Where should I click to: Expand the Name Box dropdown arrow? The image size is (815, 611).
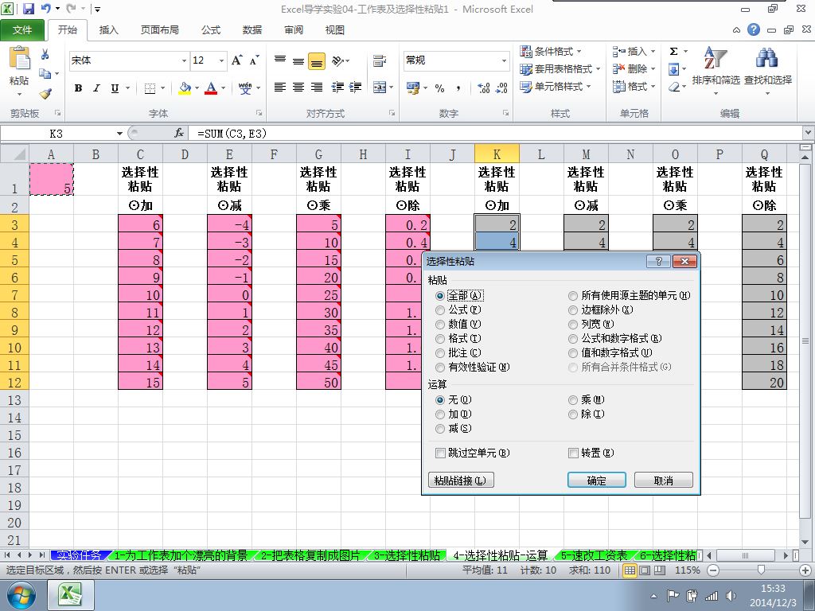coord(119,134)
